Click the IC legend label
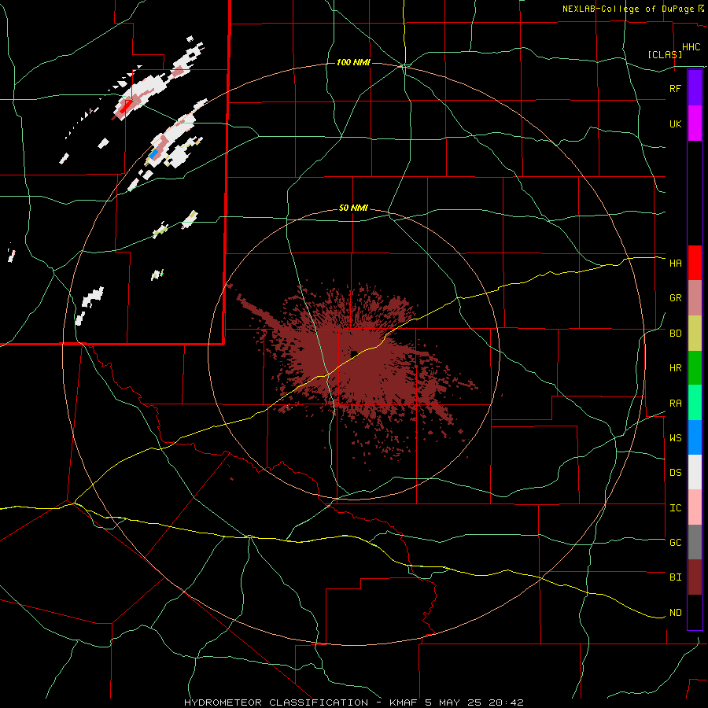Screen dimensions: 708x708 click(675, 507)
